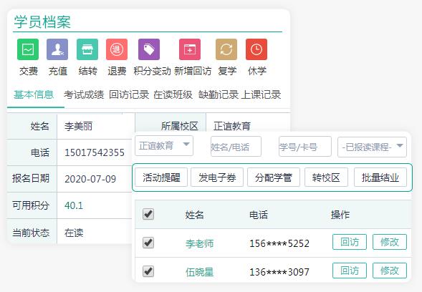Click the 新增回访 add-visit icon
This screenshot has height=292, width=422.
[190, 49]
